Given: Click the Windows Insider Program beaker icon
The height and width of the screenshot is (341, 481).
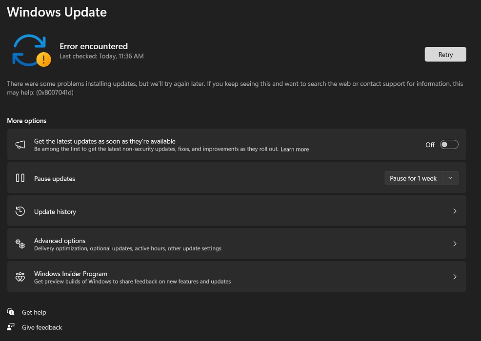Looking at the screenshot, I should click(x=20, y=276).
